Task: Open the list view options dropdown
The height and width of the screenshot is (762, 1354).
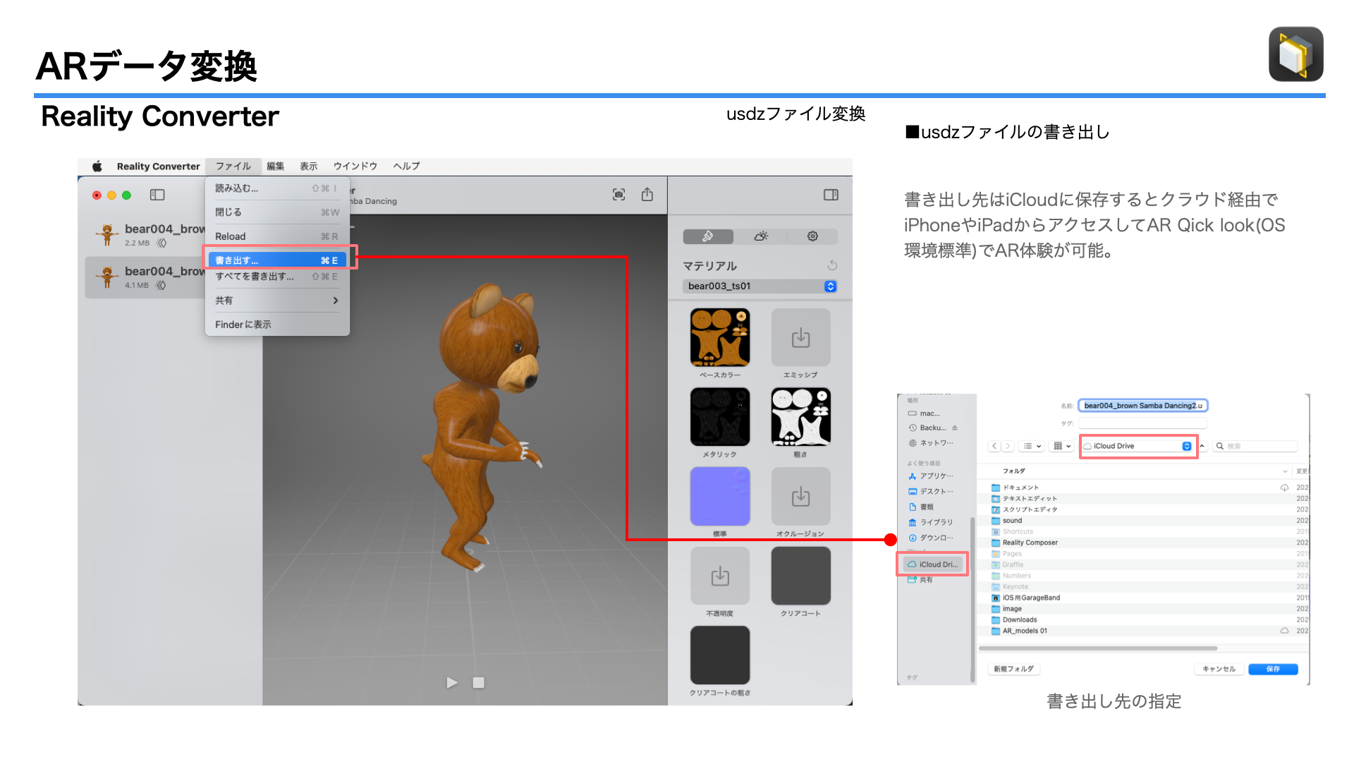Action: coord(1032,446)
